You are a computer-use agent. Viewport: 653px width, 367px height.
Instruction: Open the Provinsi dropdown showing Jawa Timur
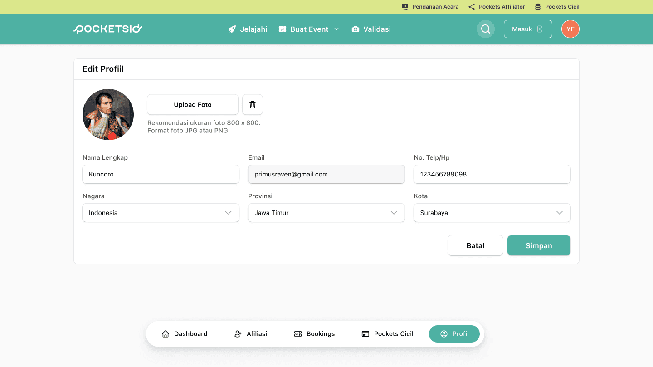click(326, 213)
